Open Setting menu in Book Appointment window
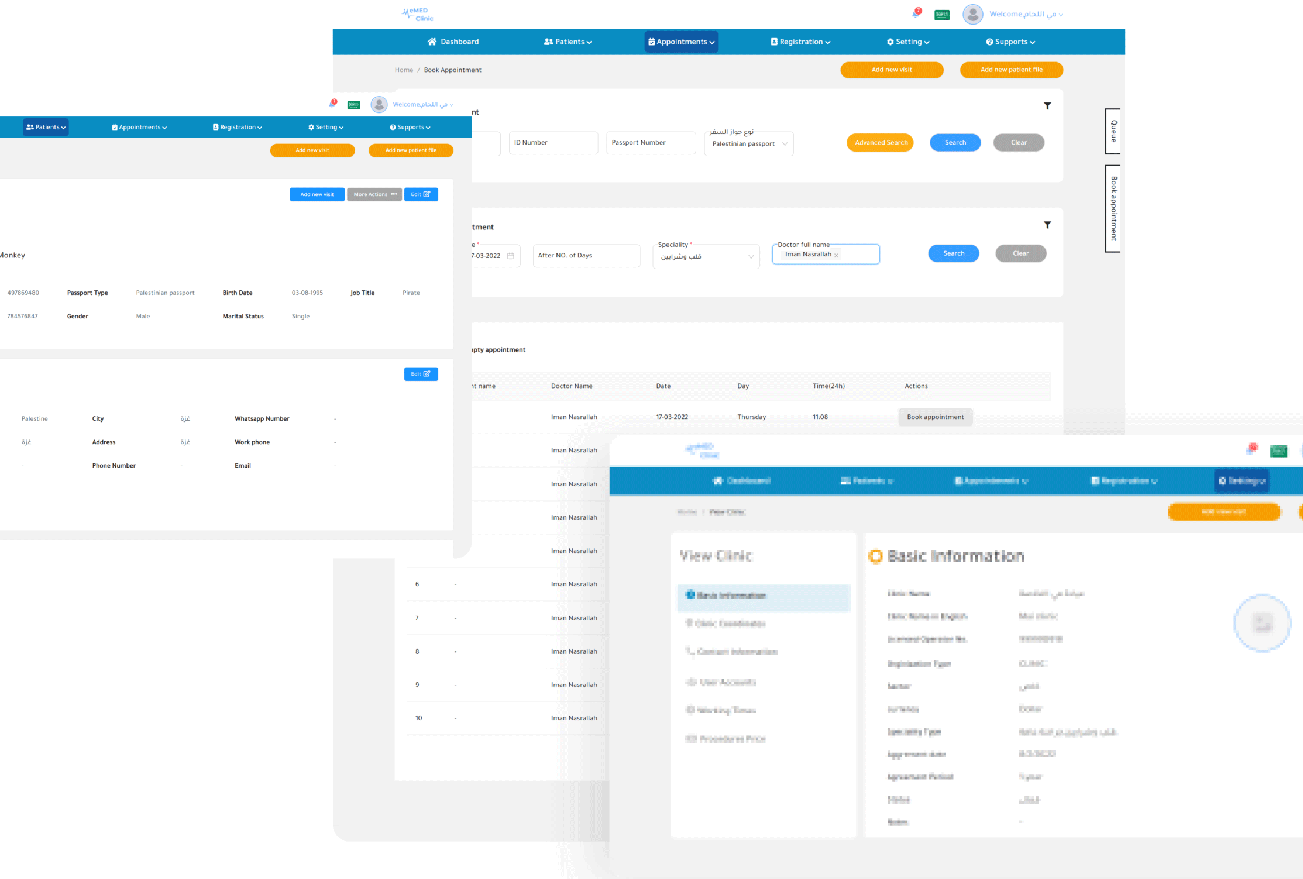This screenshot has height=879, width=1303. tap(908, 42)
